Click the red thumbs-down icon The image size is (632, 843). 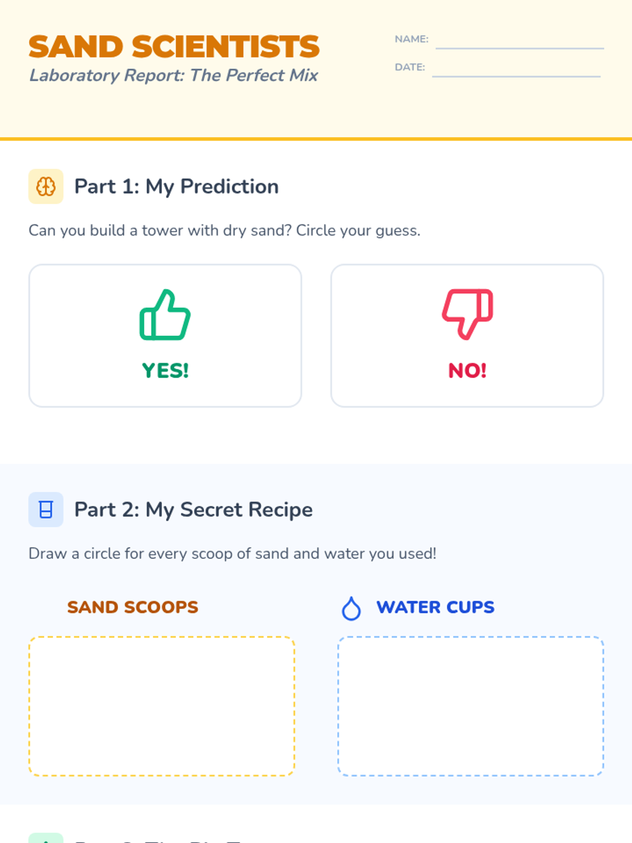click(x=467, y=315)
